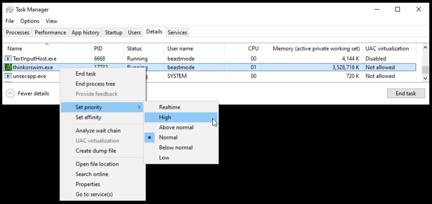The height and width of the screenshot is (204, 432).
Task: Click Fewer details label
Action: click(34, 94)
